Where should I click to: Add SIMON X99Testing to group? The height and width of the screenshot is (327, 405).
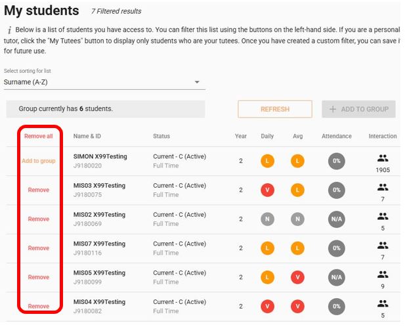pos(39,161)
